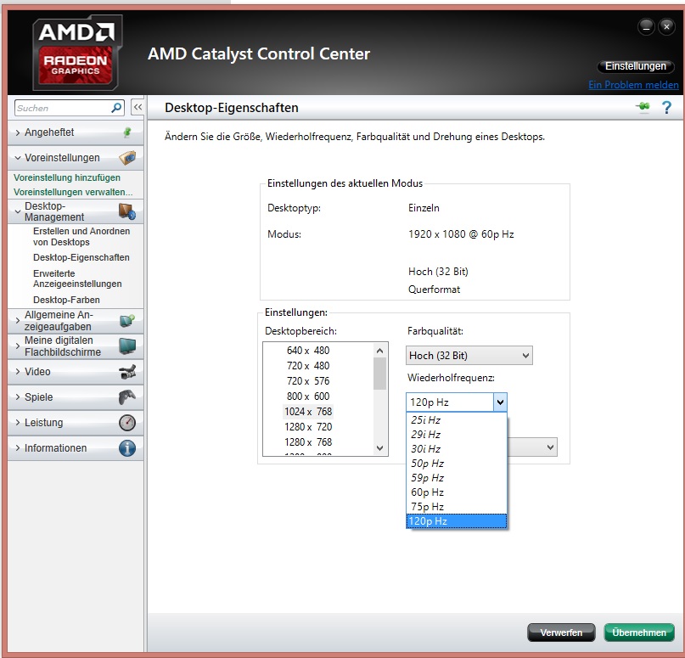
Task: Open Voreinstellungen verwalten link
Action: point(73,192)
